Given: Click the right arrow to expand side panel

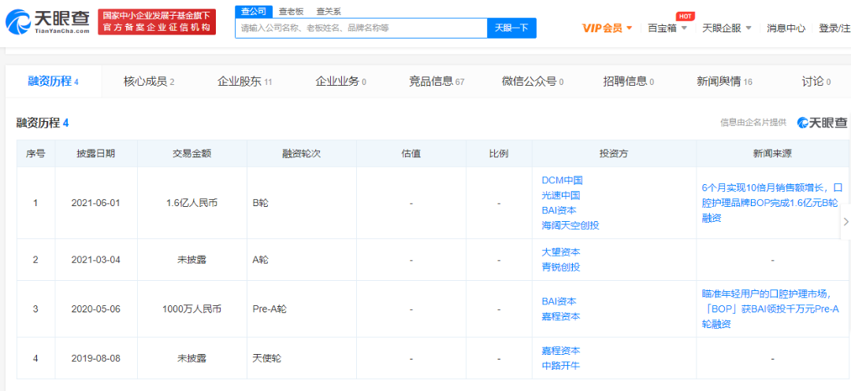Looking at the screenshot, I should pyautogui.click(x=845, y=221).
